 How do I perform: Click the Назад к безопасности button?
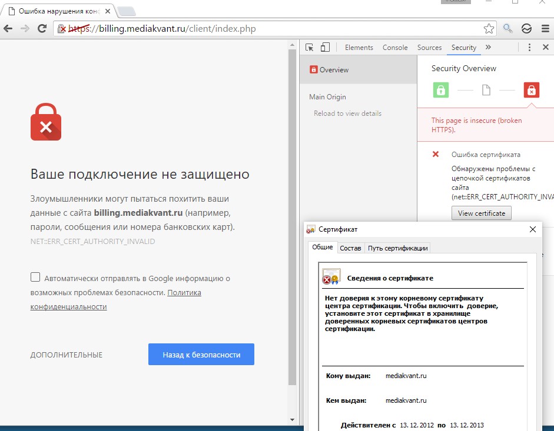[x=201, y=355]
